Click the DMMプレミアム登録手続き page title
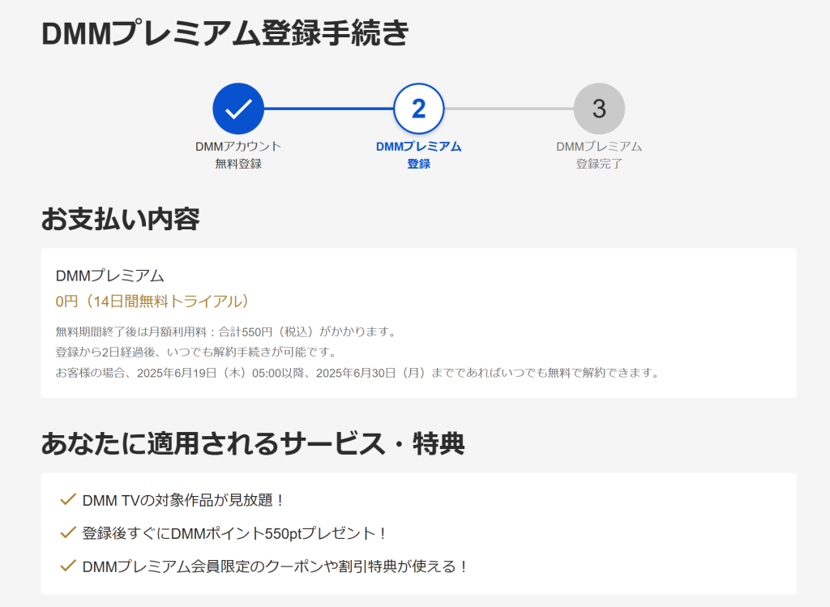Screen dimensions: 830x607 [x=225, y=34]
